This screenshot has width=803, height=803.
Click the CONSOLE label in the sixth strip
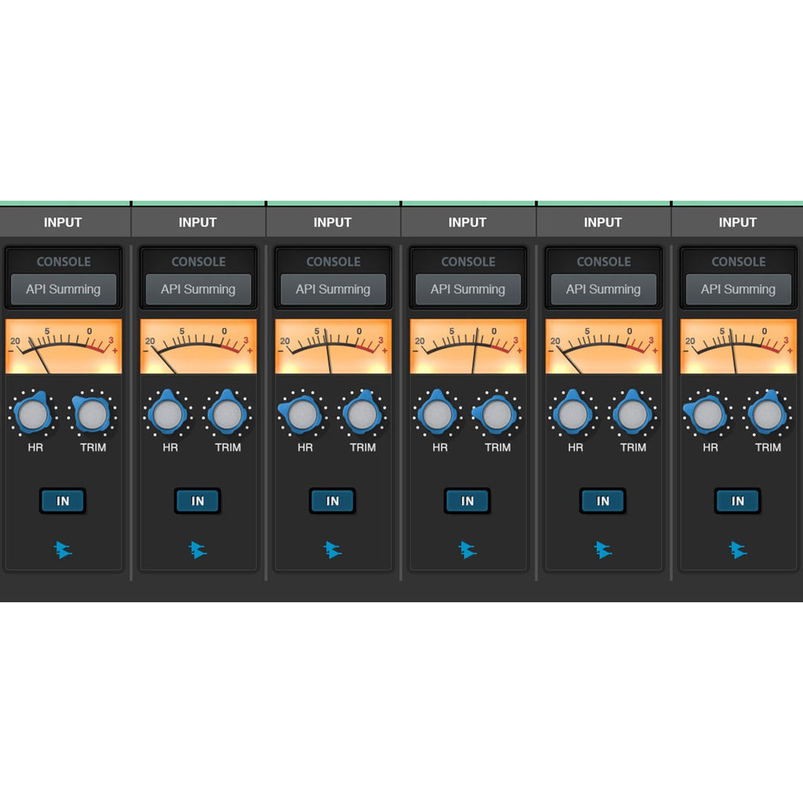pyautogui.click(x=739, y=262)
